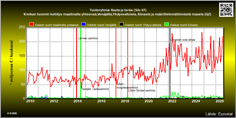Click the x-axis label '2012'

(x=54, y=101)
